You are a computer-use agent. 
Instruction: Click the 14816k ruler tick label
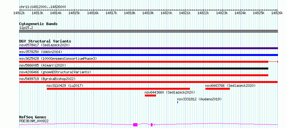tap(93, 13)
